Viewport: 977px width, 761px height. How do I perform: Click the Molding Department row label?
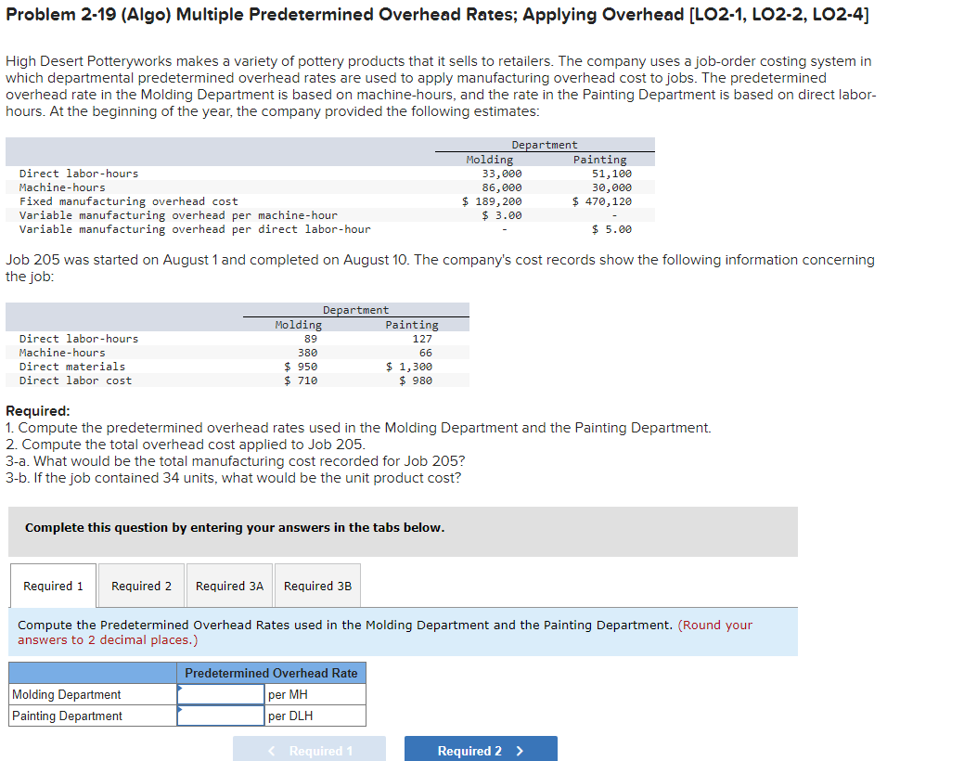pos(65,694)
